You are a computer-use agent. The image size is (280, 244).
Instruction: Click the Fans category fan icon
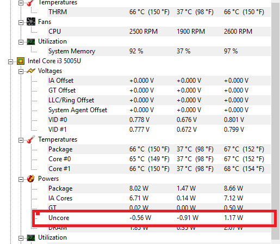click(x=31, y=22)
